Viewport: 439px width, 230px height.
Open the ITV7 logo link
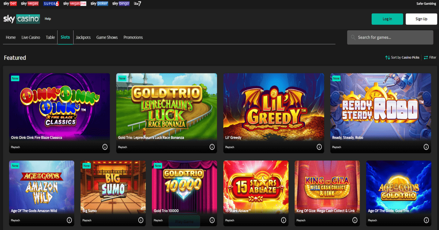pyautogui.click(x=138, y=4)
